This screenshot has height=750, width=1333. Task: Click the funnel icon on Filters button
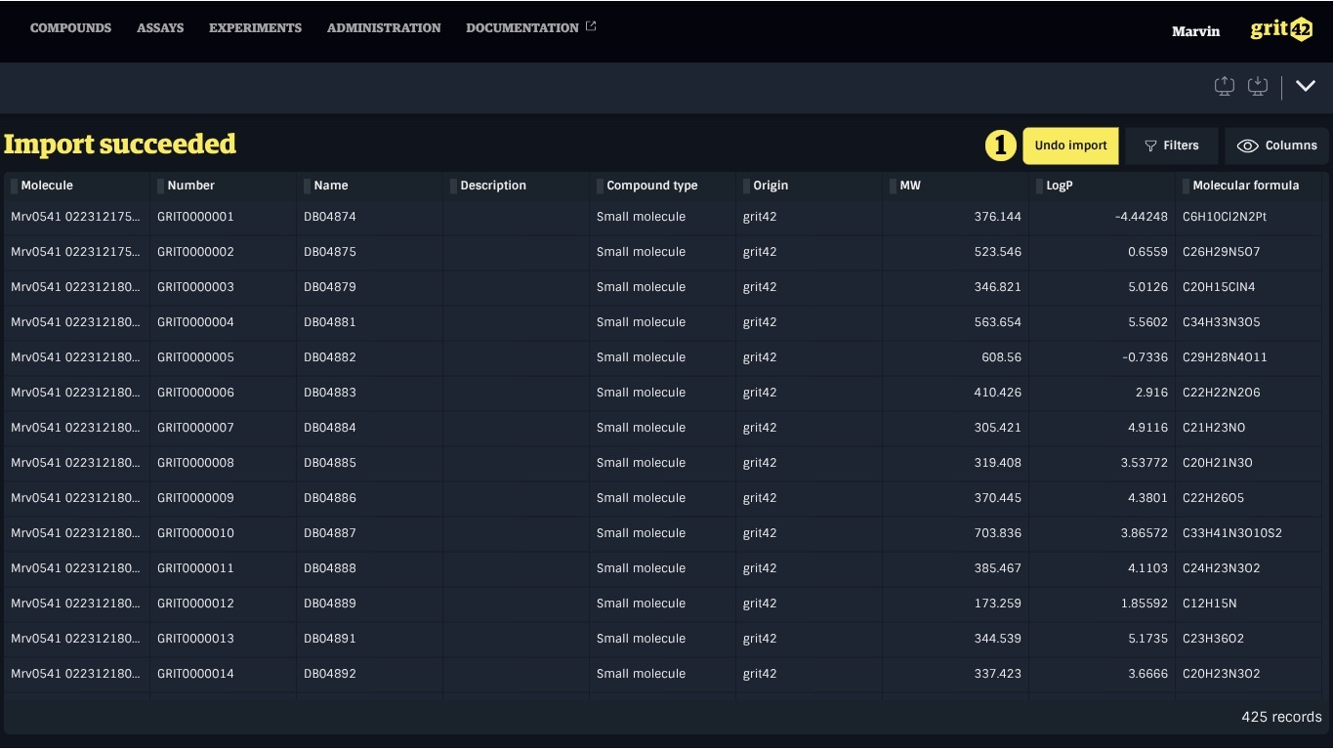pyautogui.click(x=1150, y=146)
